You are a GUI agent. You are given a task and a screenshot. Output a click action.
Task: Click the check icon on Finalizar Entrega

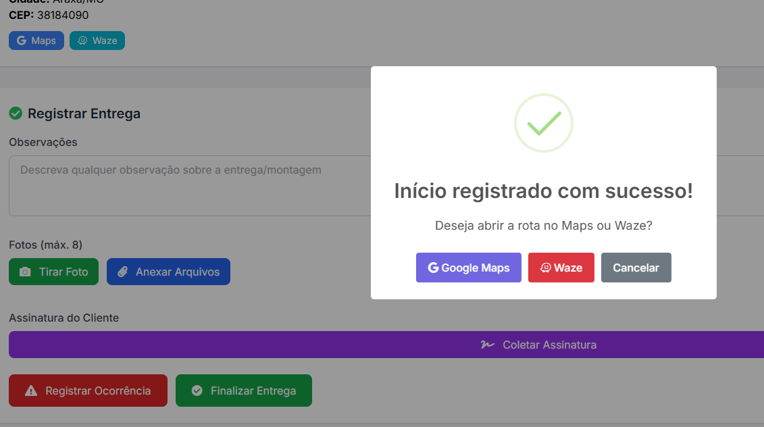coord(197,391)
